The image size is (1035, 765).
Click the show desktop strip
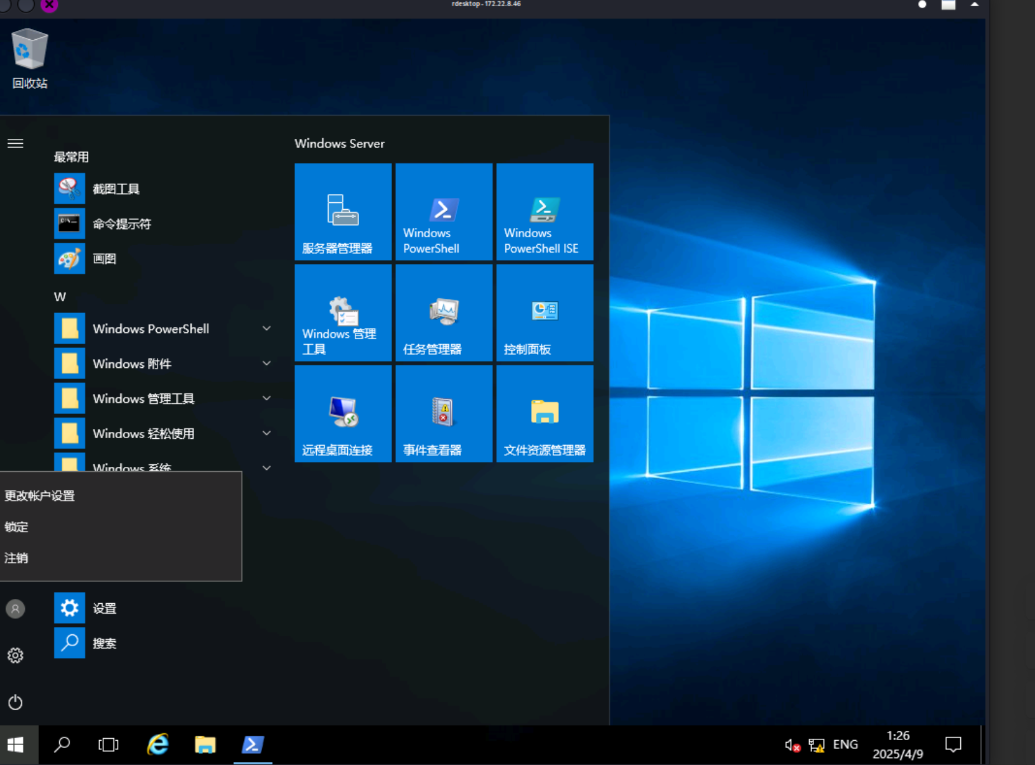click(983, 744)
